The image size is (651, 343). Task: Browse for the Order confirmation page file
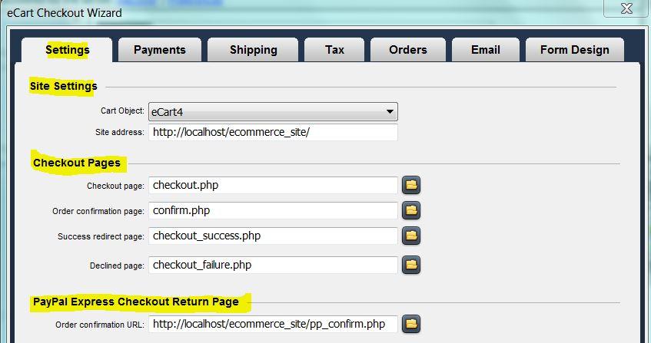point(411,210)
